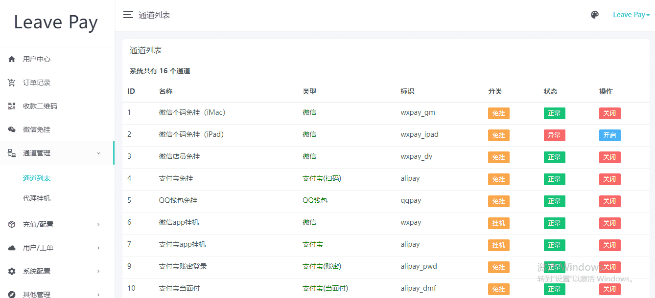Select the name 微信app挂机

[179, 222]
